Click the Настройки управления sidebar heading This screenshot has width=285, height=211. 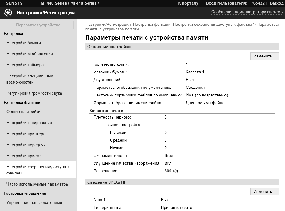[25, 193]
